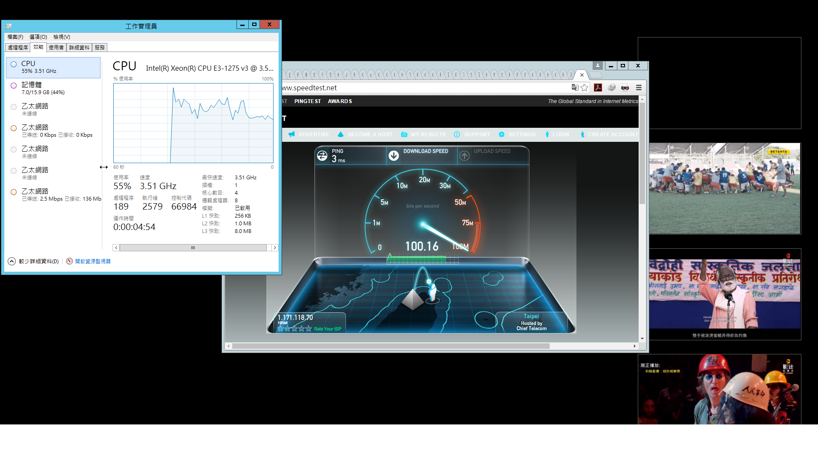
Task: Click the browser vertical scrollbar thumb
Action: (x=642, y=153)
